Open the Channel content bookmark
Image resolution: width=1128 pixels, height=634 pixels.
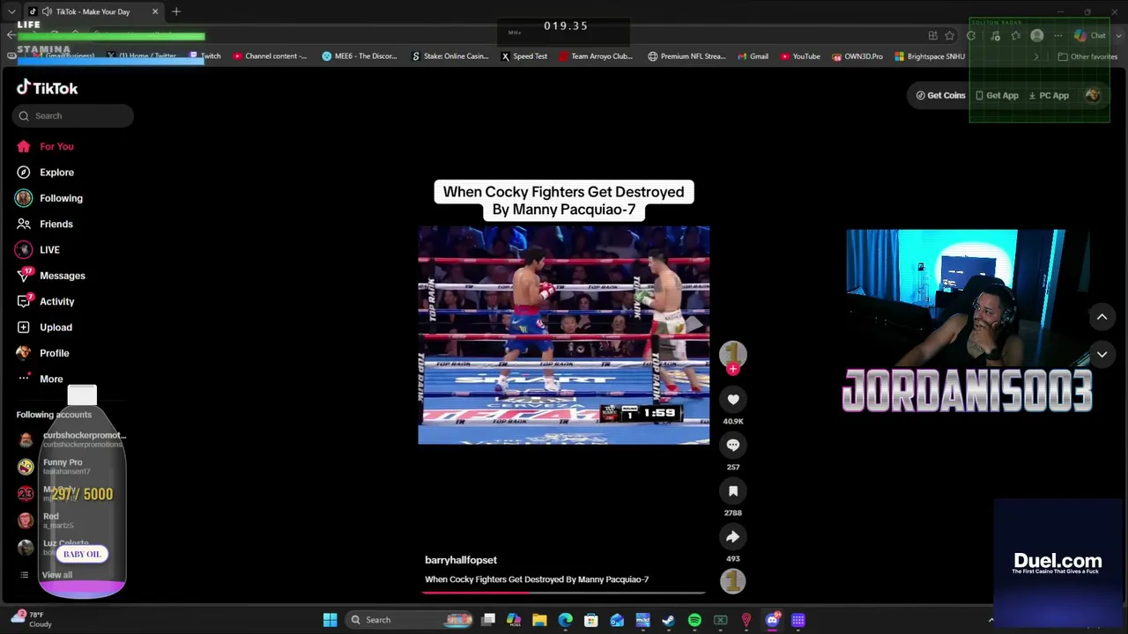tap(271, 56)
